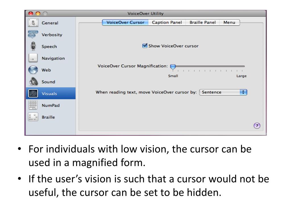The width and height of the screenshot is (291, 218).
Task: Click the Small label under slider
Action: coord(173,76)
